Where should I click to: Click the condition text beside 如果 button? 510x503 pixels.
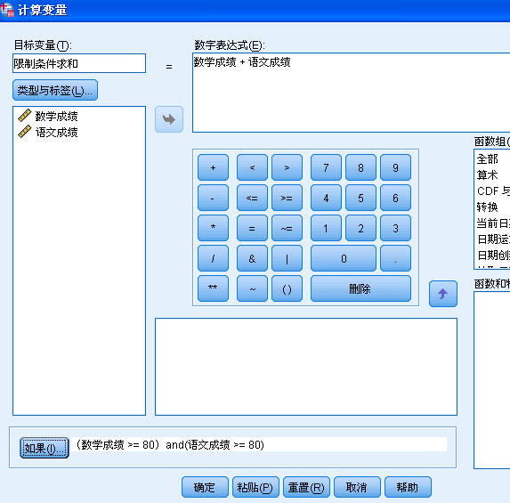pos(170,444)
